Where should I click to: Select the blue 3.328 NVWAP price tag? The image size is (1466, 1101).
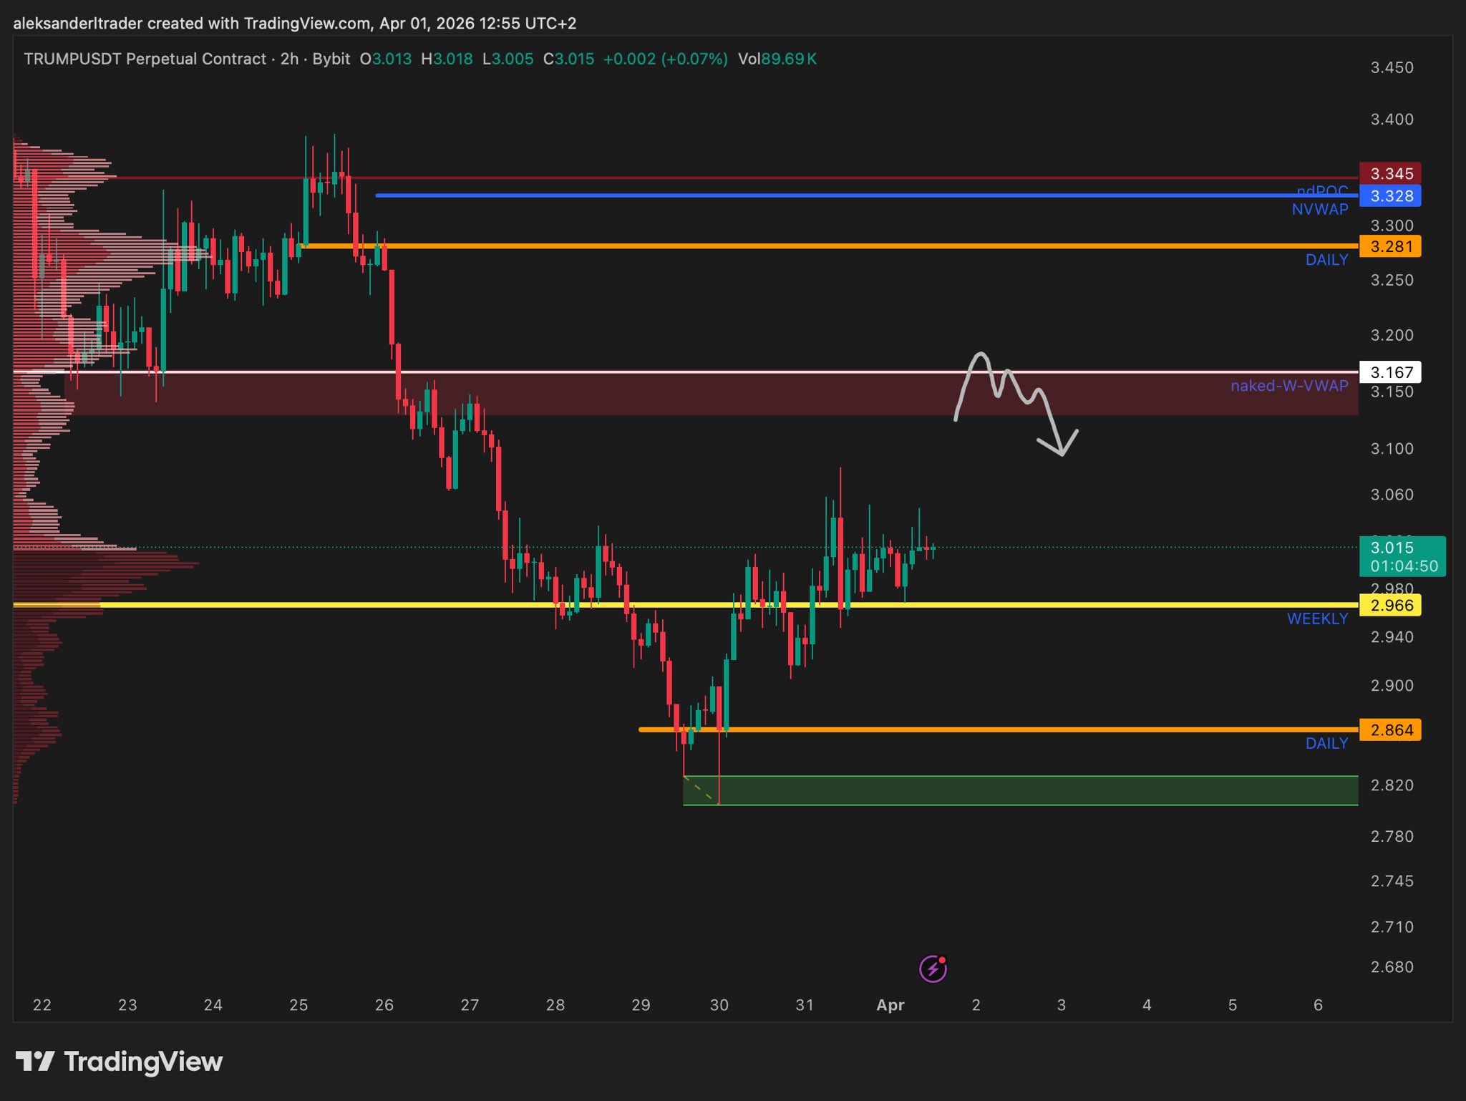1390,195
